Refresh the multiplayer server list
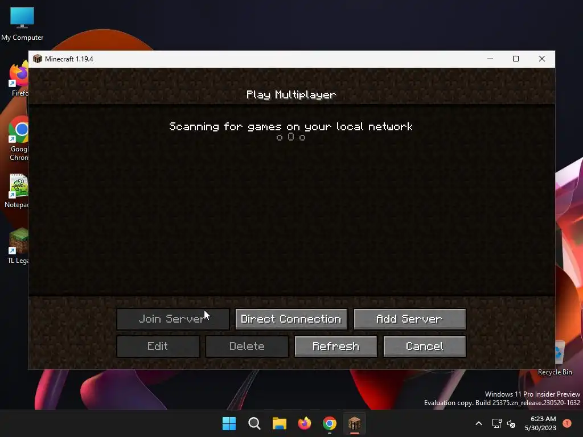Screen dimensions: 583x437 [x=336, y=347]
